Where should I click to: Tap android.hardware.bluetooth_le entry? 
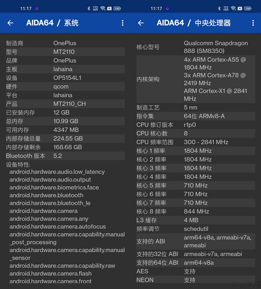pyautogui.click(x=50, y=203)
